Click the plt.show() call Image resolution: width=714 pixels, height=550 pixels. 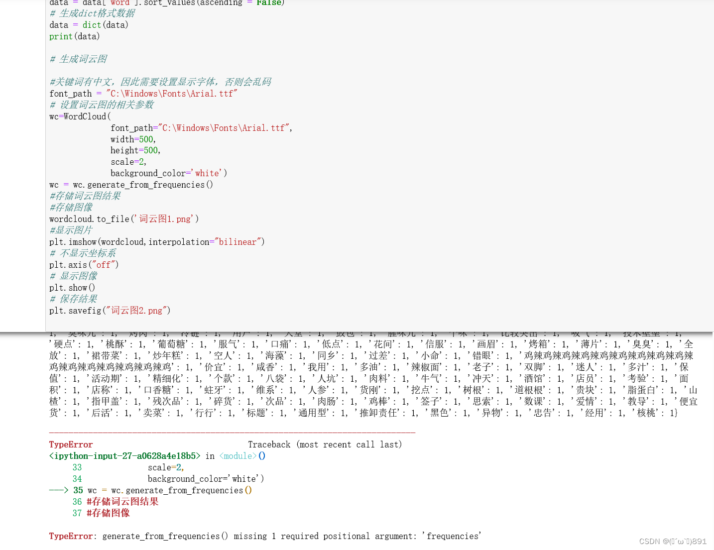tap(72, 287)
